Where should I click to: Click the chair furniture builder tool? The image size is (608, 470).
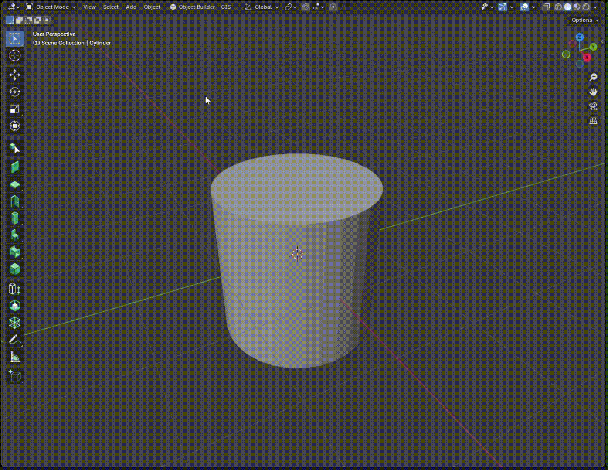(15, 235)
